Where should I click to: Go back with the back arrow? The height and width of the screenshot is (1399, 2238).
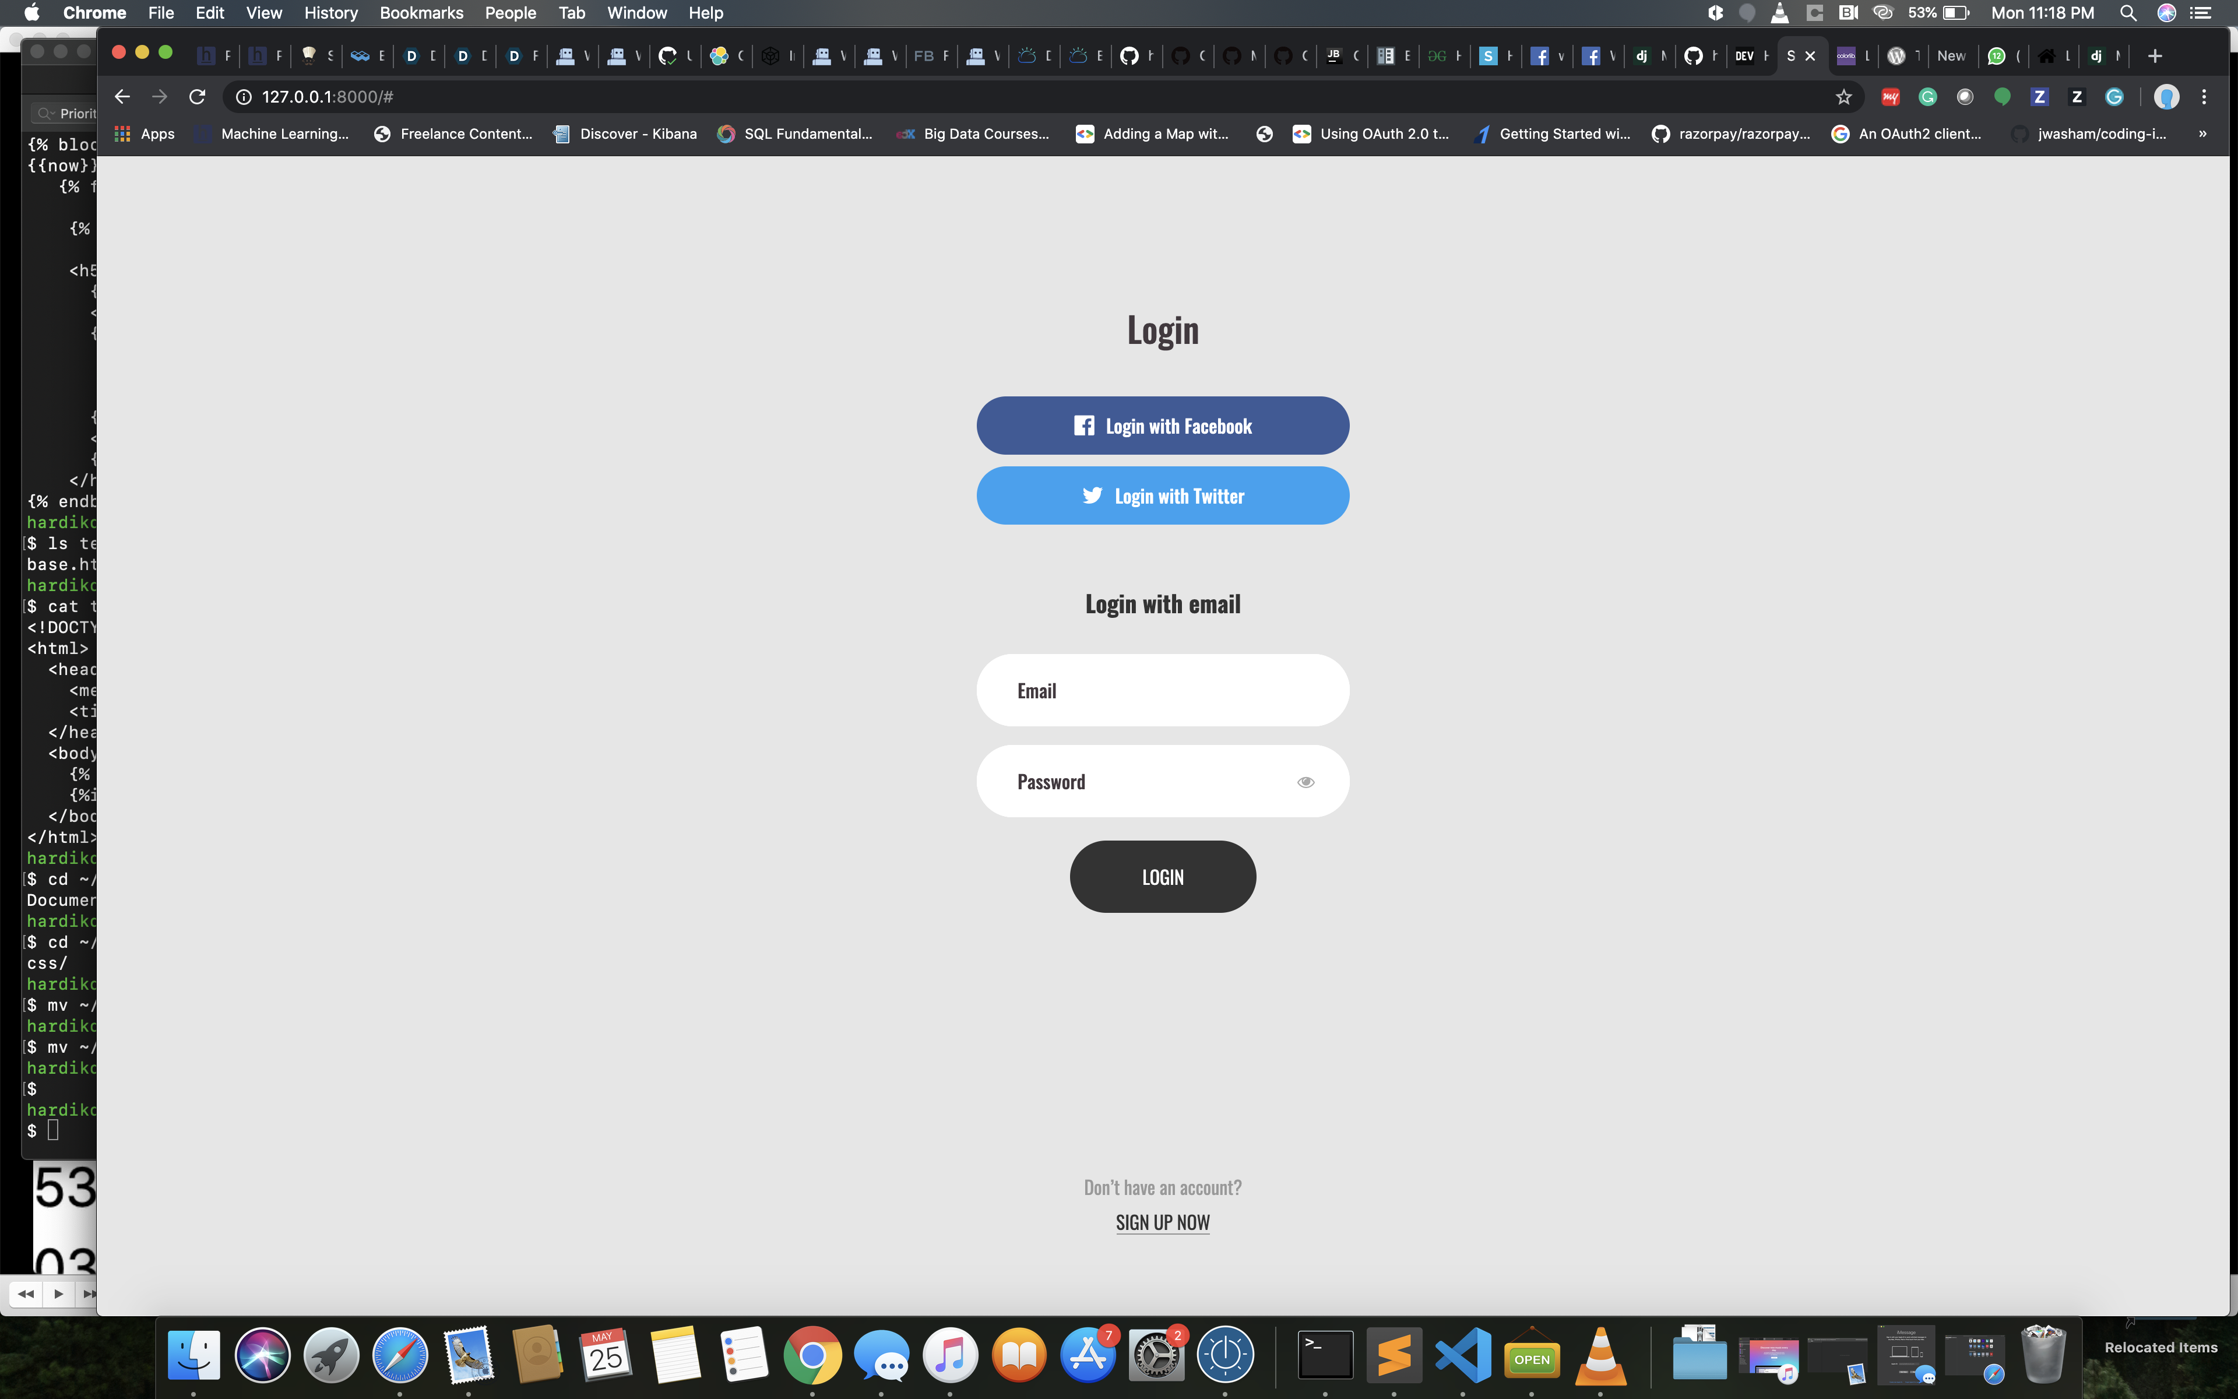[x=122, y=96]
